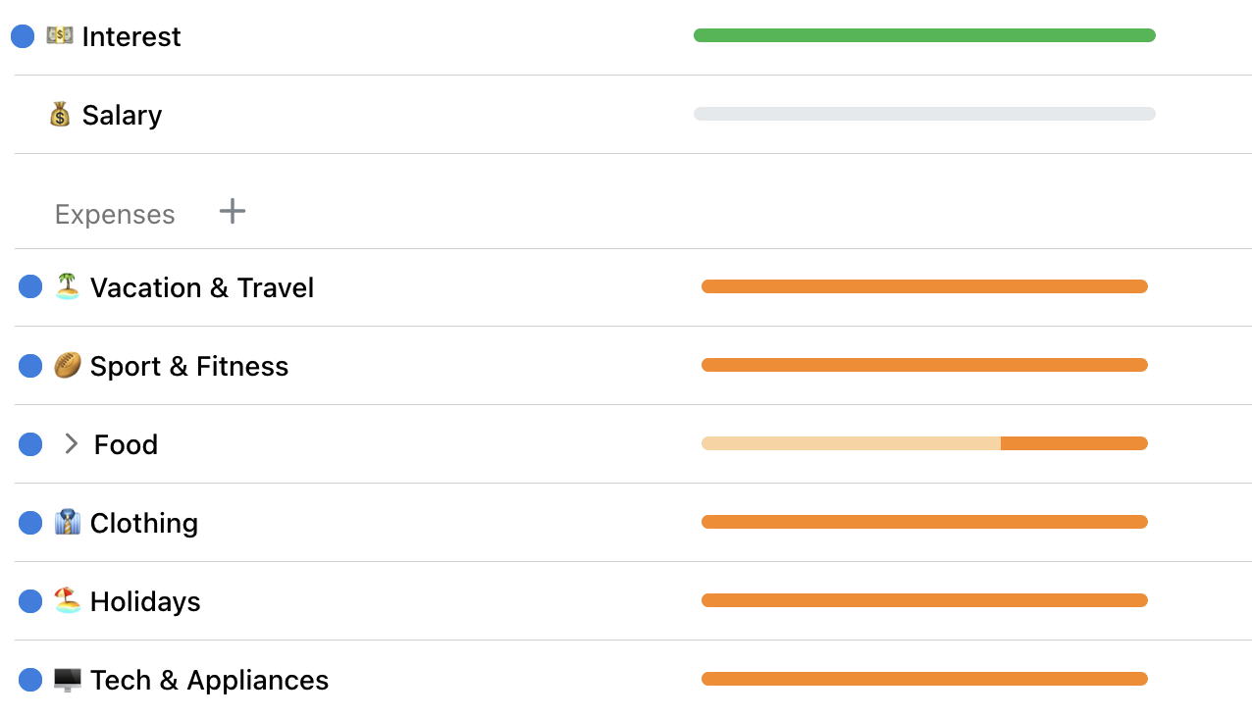Viewport: 1252px width, 718px height.
Task: Click the dollar banknote icon beside Interest
Action: click(x=59, y=35)
